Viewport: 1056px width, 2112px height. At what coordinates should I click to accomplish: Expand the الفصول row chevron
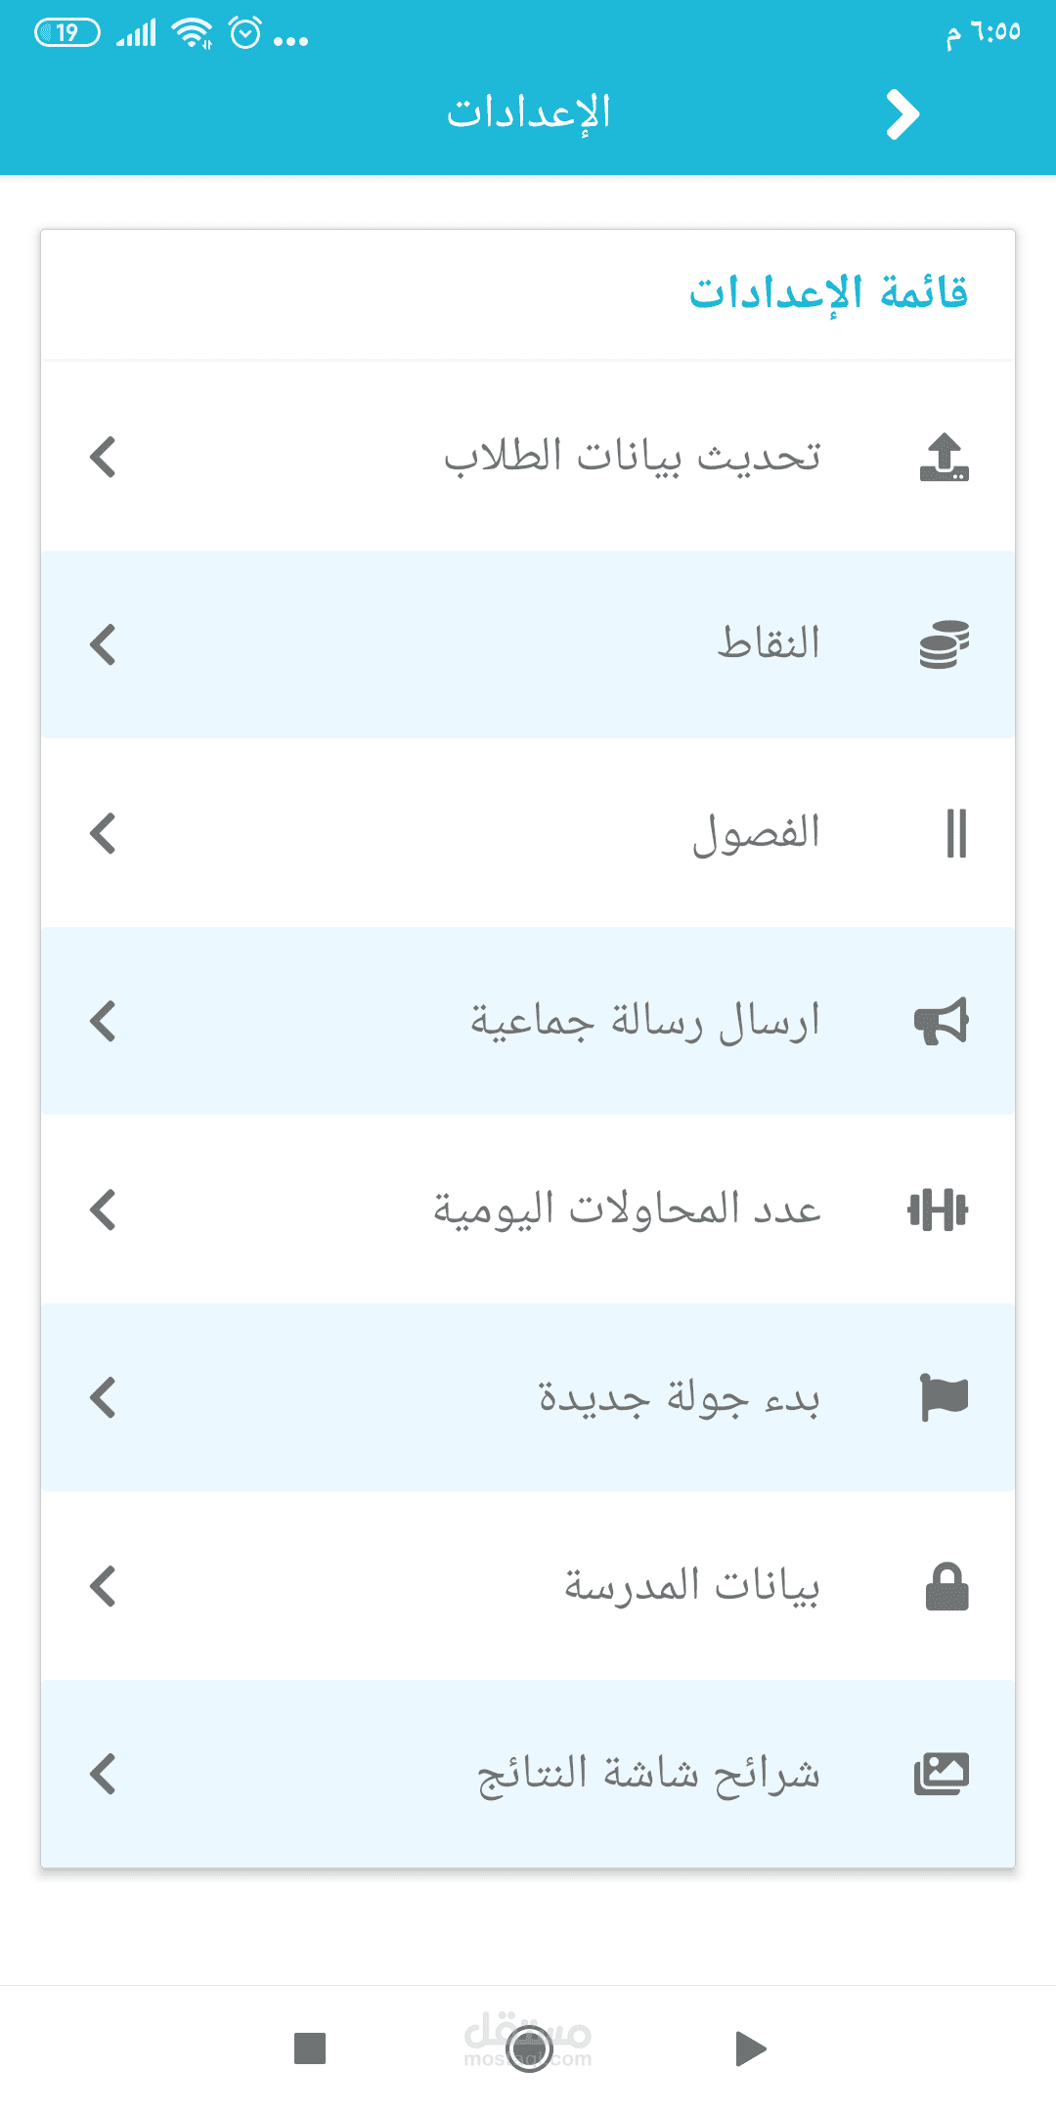103,833
